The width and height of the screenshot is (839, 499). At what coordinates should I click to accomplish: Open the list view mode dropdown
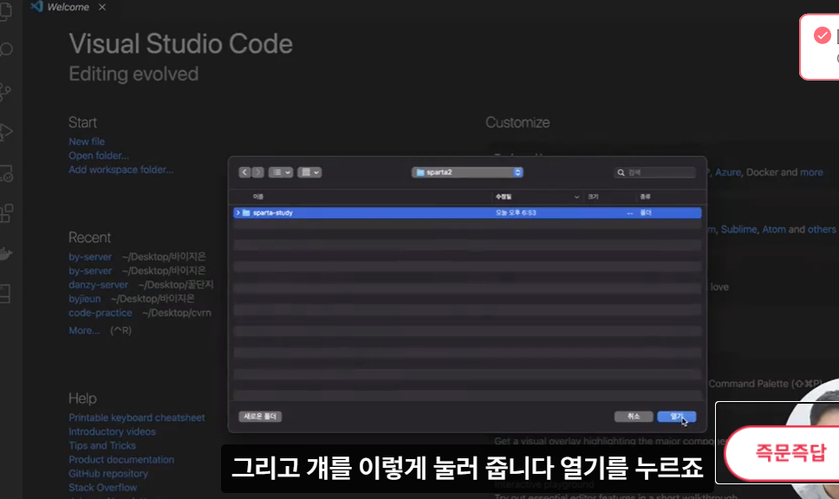280,172
